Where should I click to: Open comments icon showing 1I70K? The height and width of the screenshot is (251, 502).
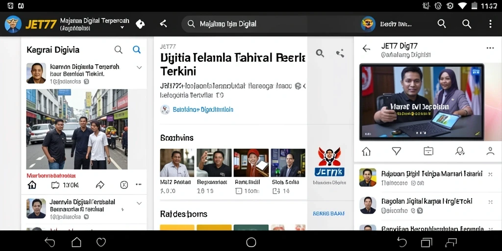(x=65, y=185)
